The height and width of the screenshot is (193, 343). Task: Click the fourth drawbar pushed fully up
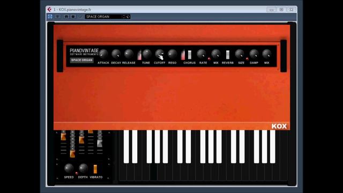pyautogui.click(x=91, y=131)
